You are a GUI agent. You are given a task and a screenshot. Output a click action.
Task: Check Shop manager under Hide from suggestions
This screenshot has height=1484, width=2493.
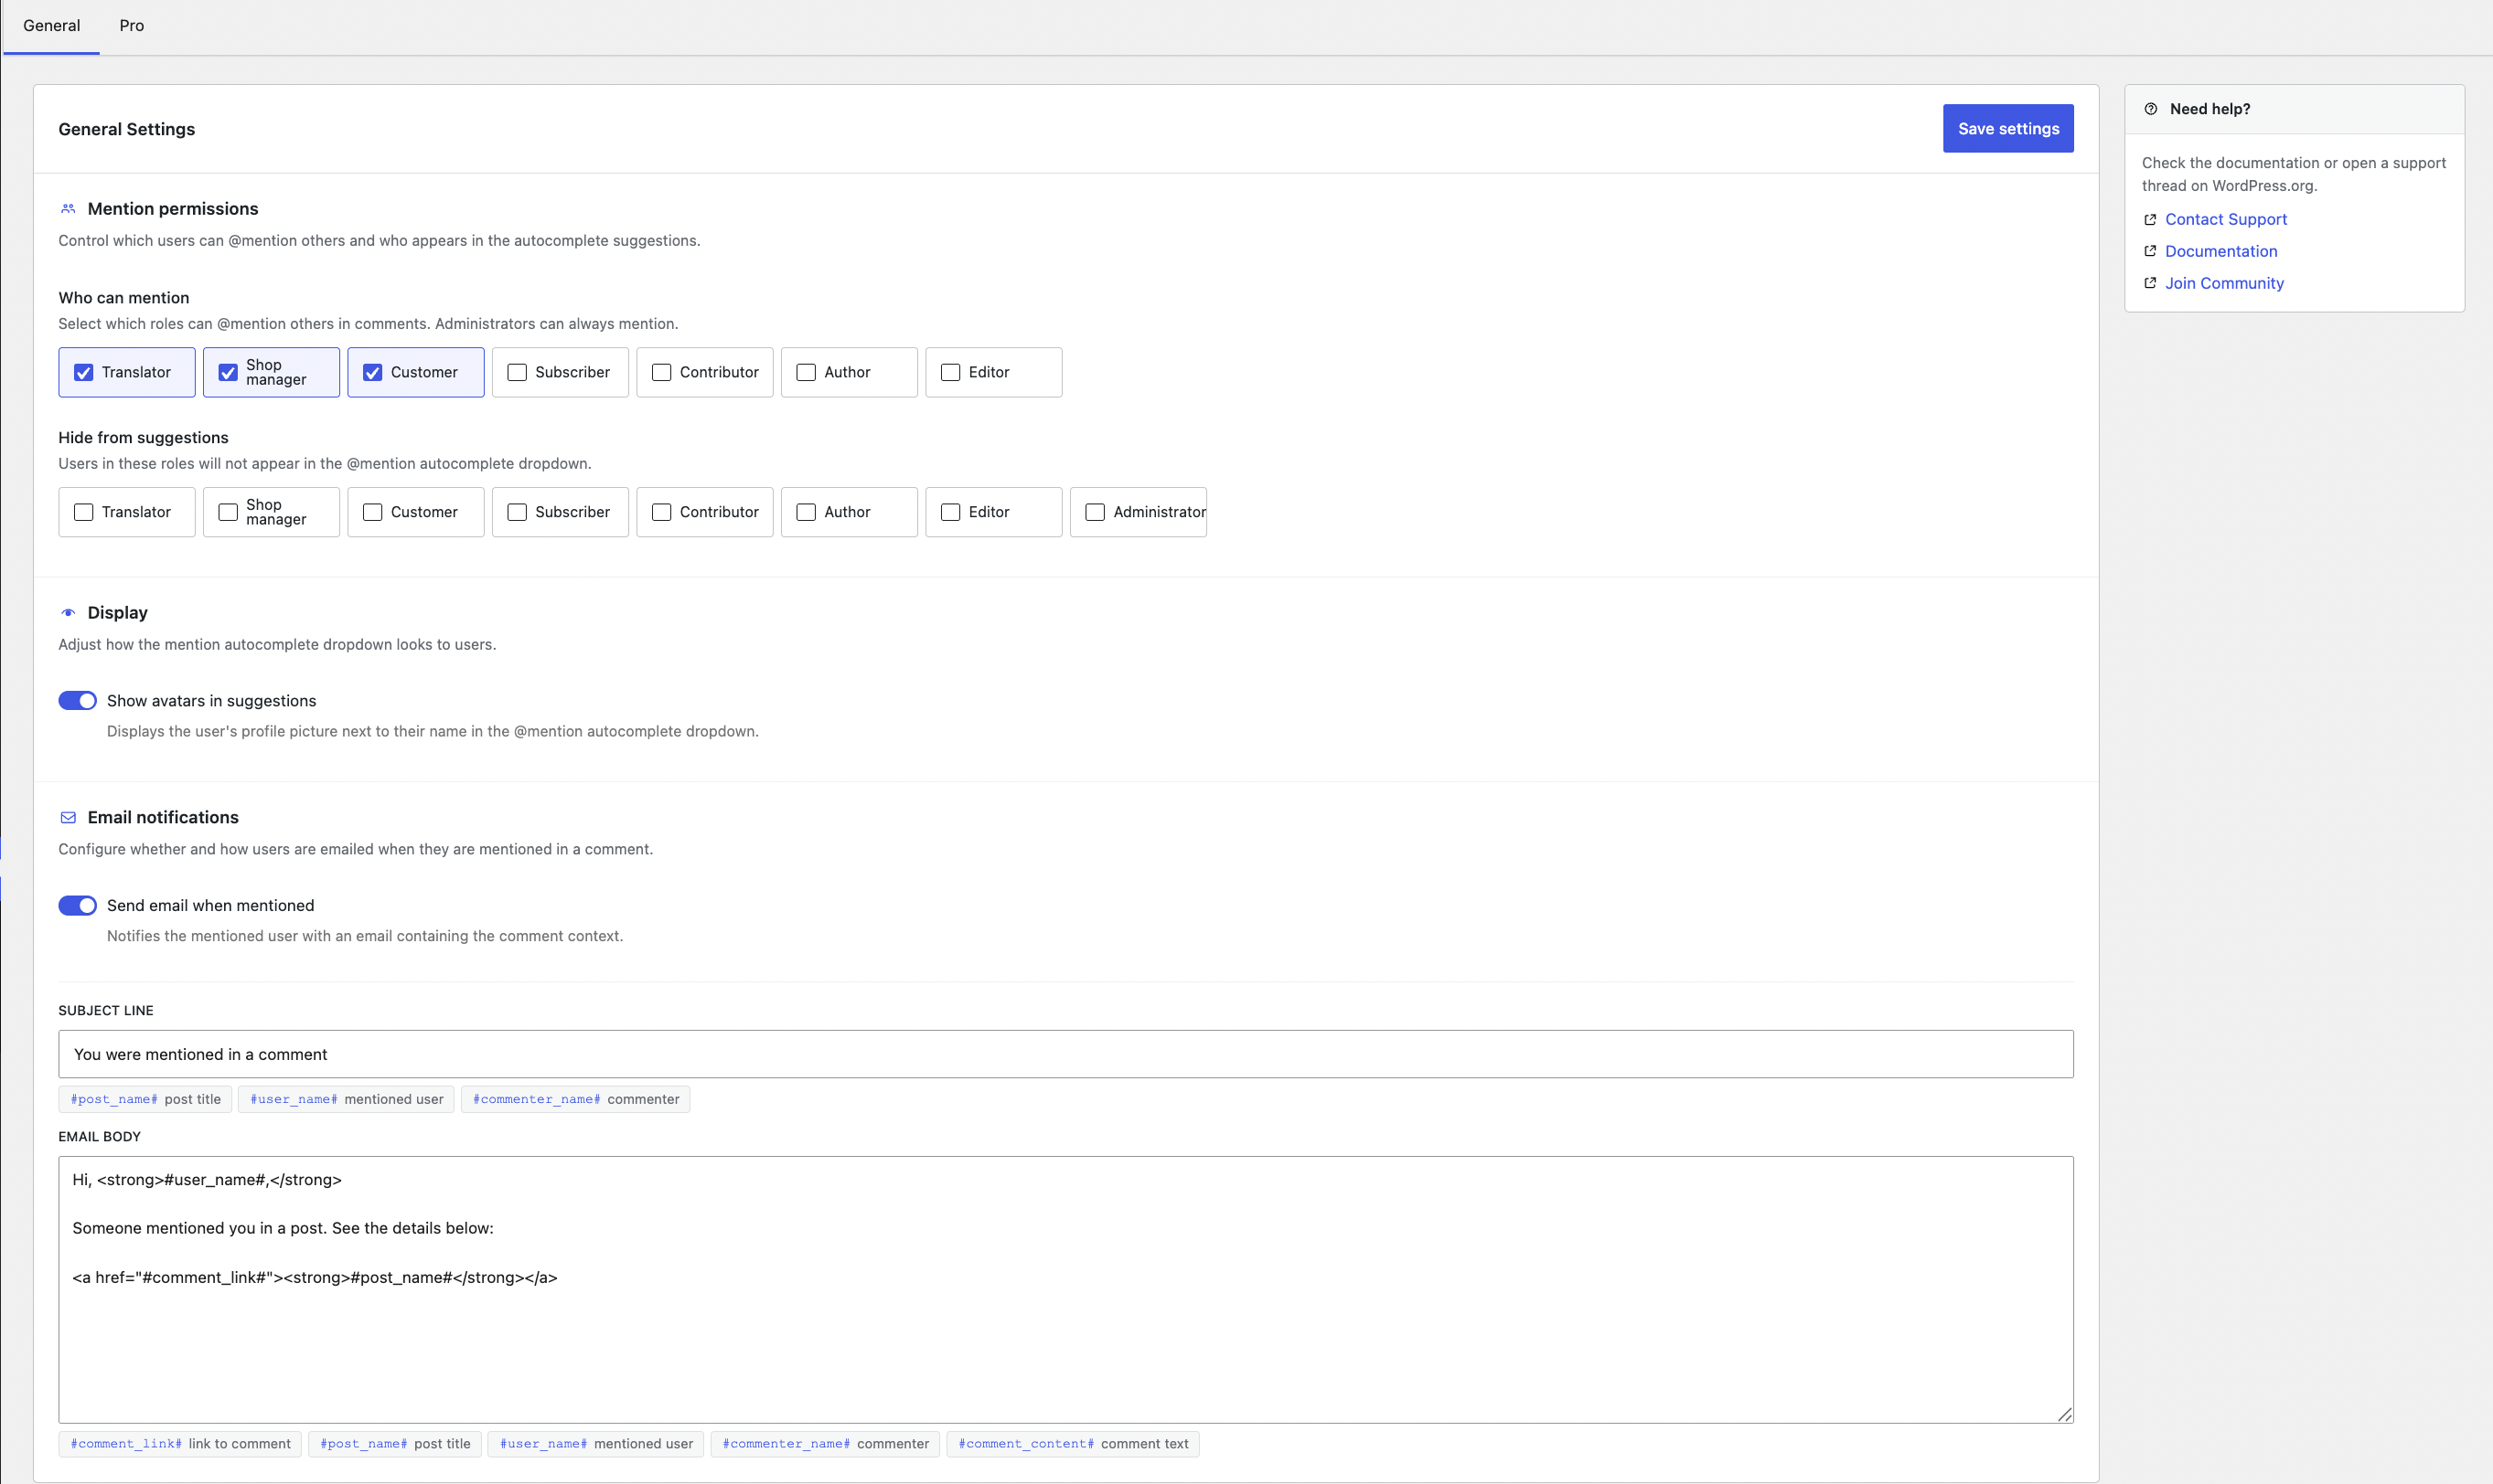[x=229, y=513]
